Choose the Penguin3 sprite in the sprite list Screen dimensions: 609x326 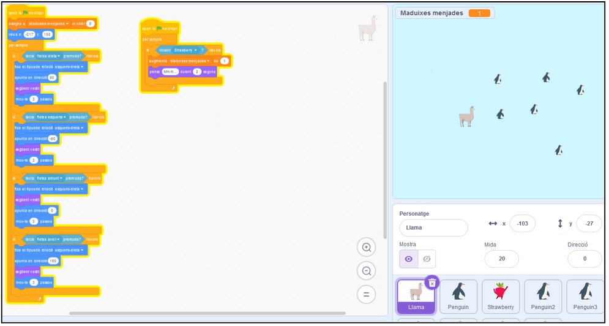pyautogui.click(x=585, y=297)
